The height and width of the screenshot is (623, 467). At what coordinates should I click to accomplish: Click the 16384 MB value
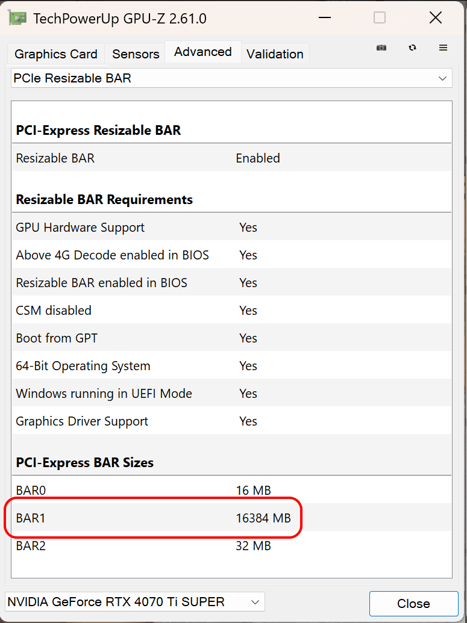pos(263,518)
